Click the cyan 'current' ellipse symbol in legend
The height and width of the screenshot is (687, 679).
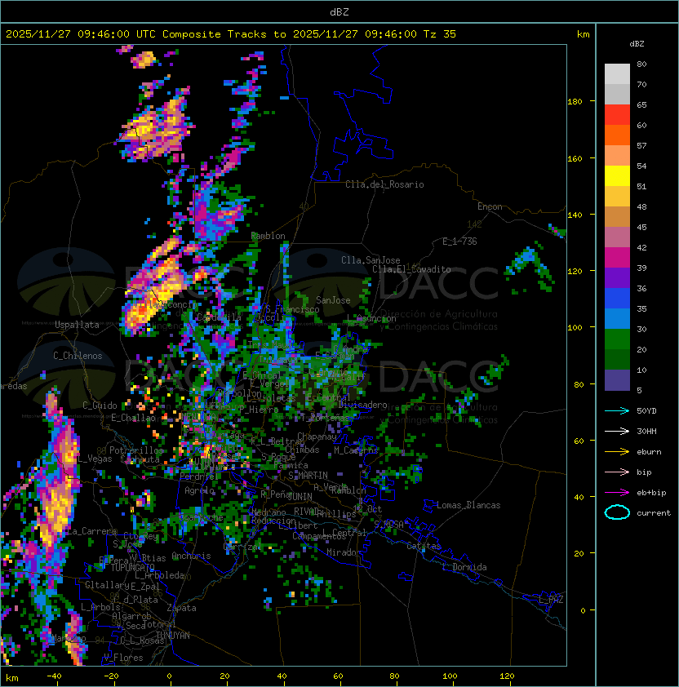click(617, 512)
